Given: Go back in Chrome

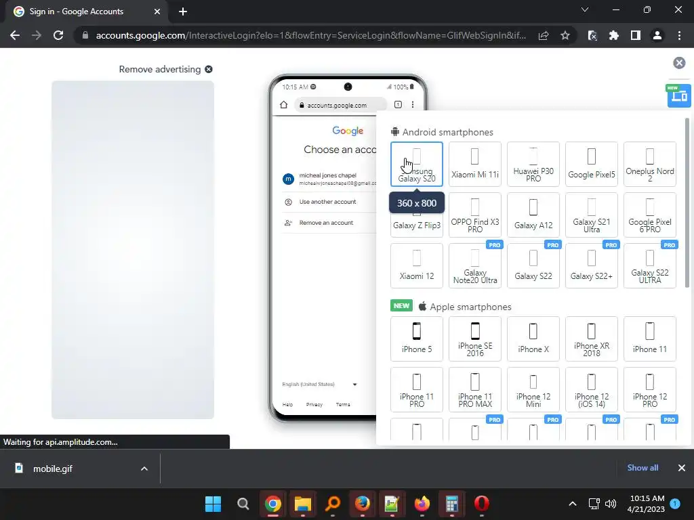Looking at the screenshot, I should tap(15, 35).
